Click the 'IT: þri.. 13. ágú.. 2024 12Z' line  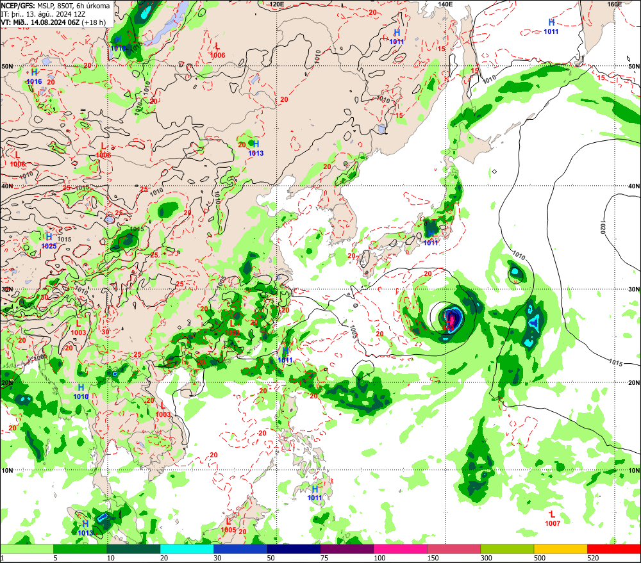point(44,14)
